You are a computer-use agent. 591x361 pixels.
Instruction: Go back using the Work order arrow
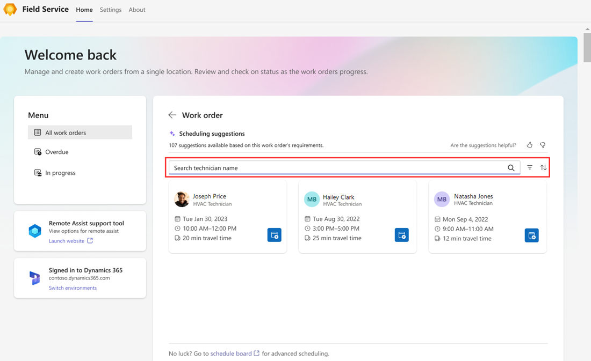(x=172, y=115)
